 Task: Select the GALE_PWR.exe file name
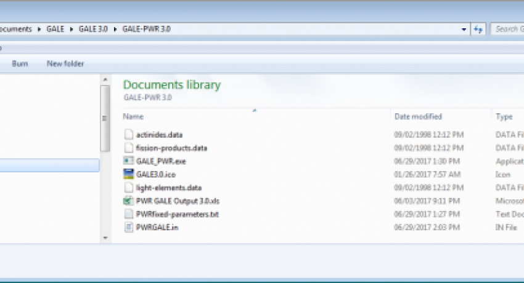click(161, 161)
